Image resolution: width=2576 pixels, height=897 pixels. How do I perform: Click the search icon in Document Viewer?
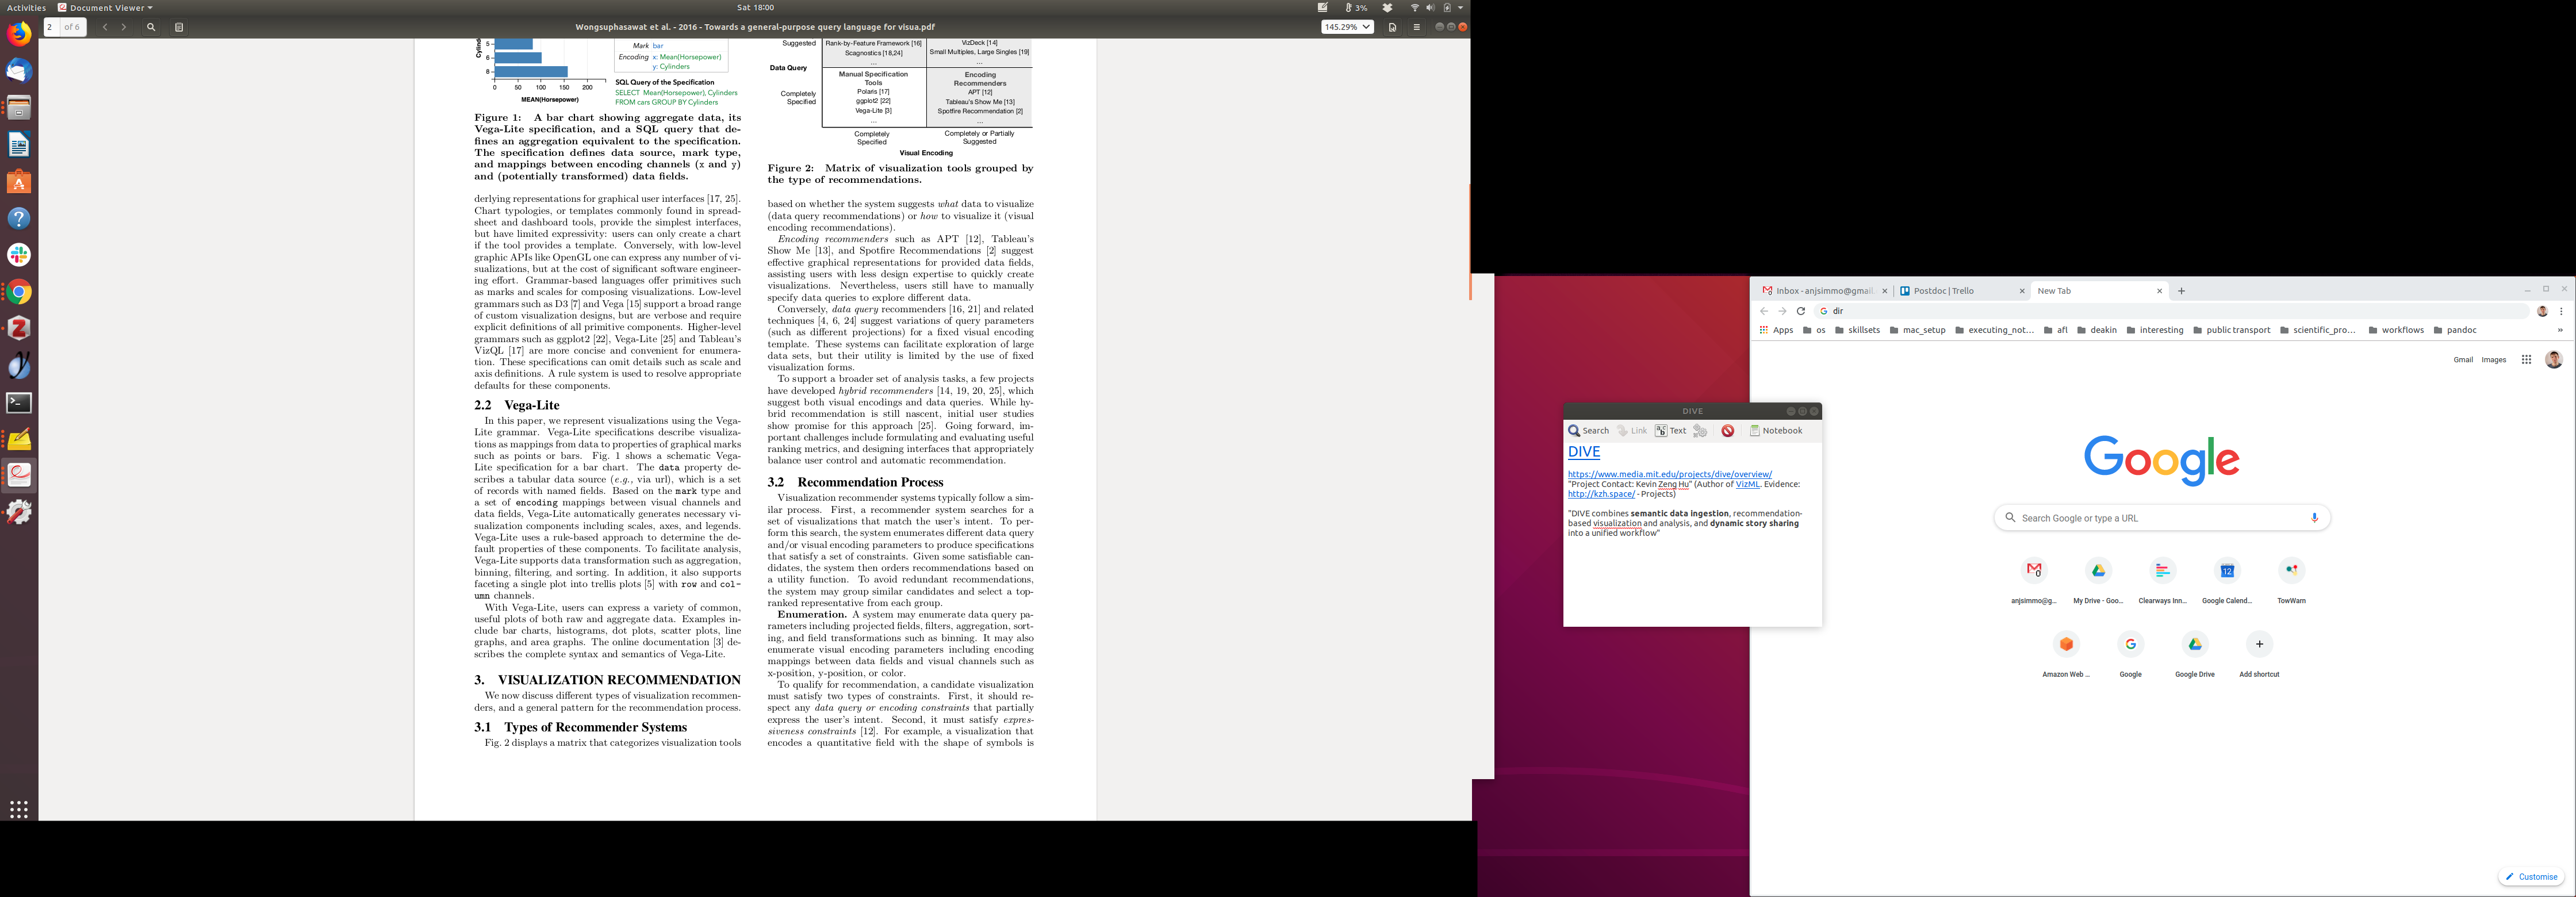coord(151,27)
